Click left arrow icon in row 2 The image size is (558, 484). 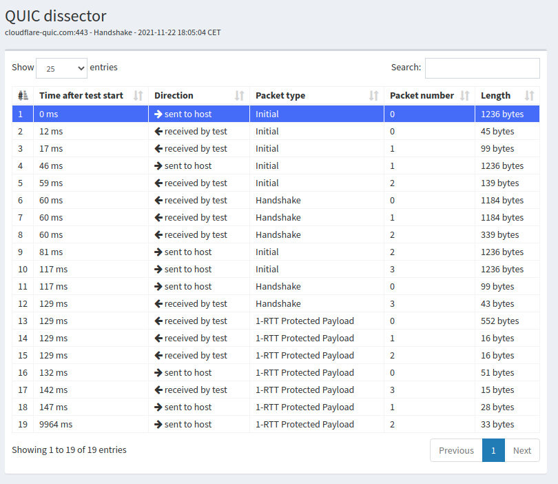point(158,132)
